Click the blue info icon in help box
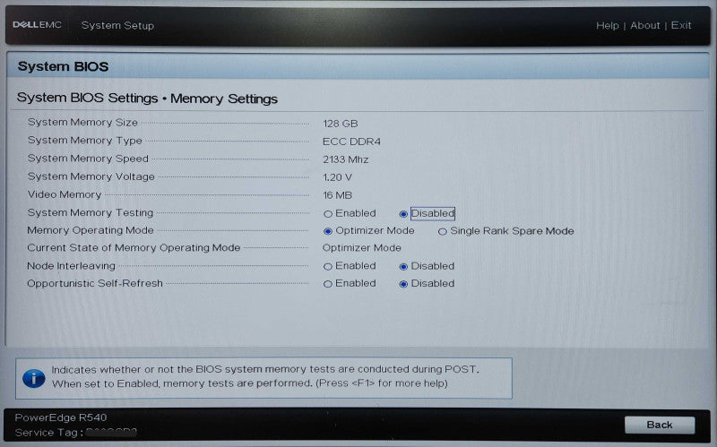This screenshot has height=447, width=717. [34, 378]
